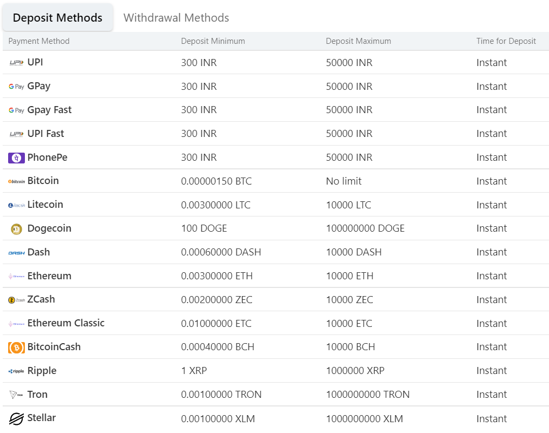
Task: Select the Ethereum Classic method name
Action: (66, 323)
